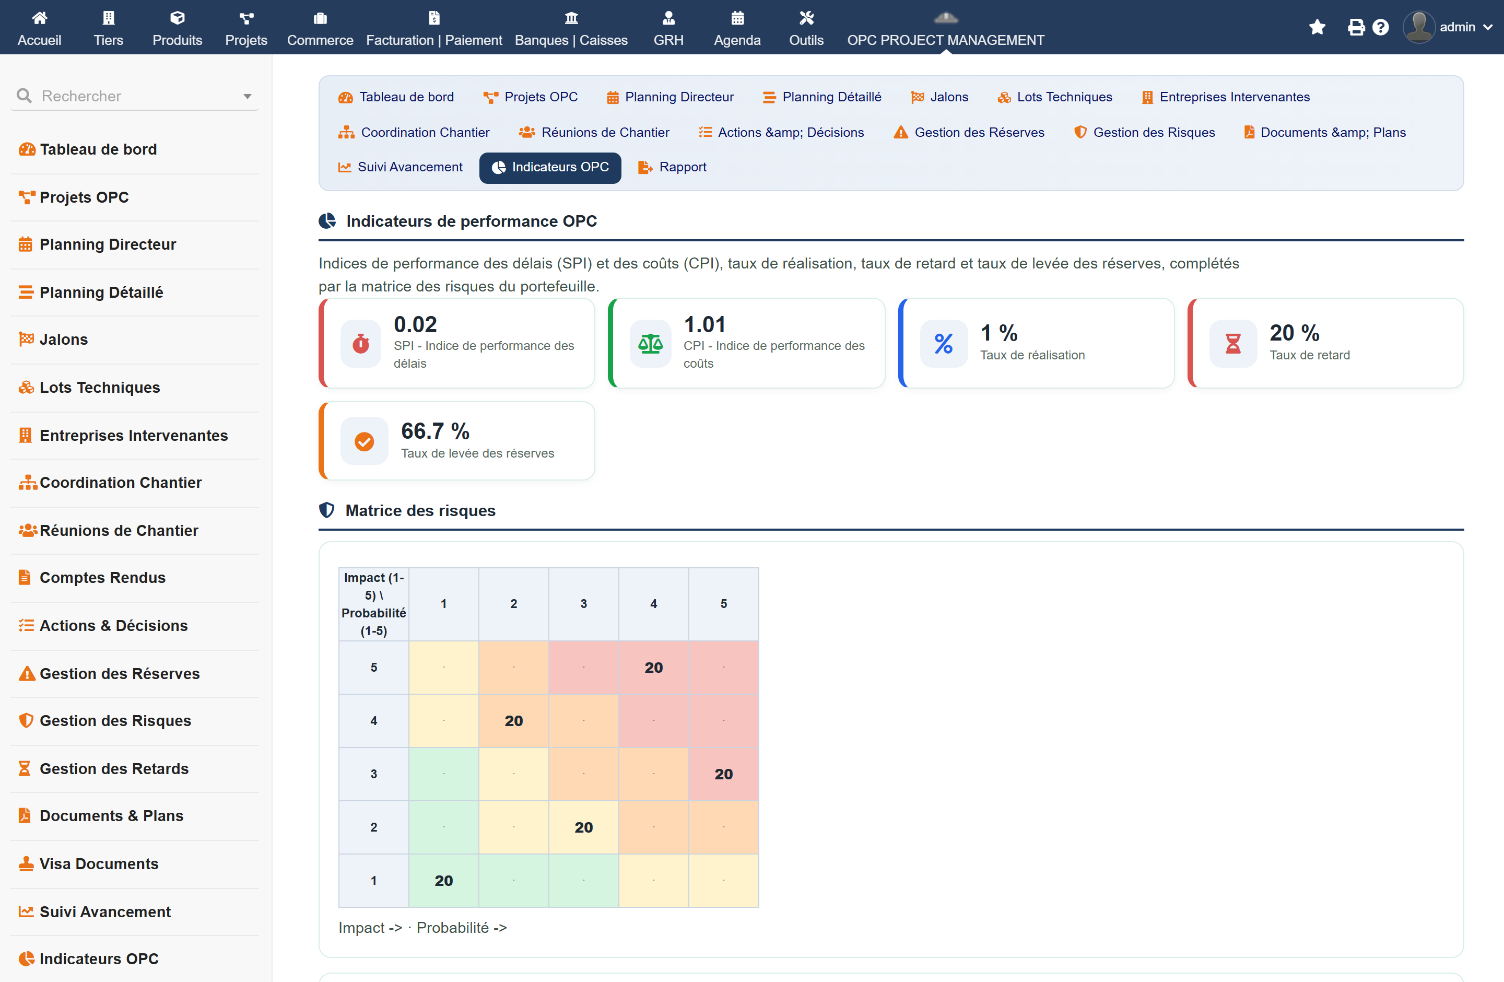Click the green matrix cell showing 20 in row 1
This screenshot has width=1504, height=982.
click(x=443, y=880)
